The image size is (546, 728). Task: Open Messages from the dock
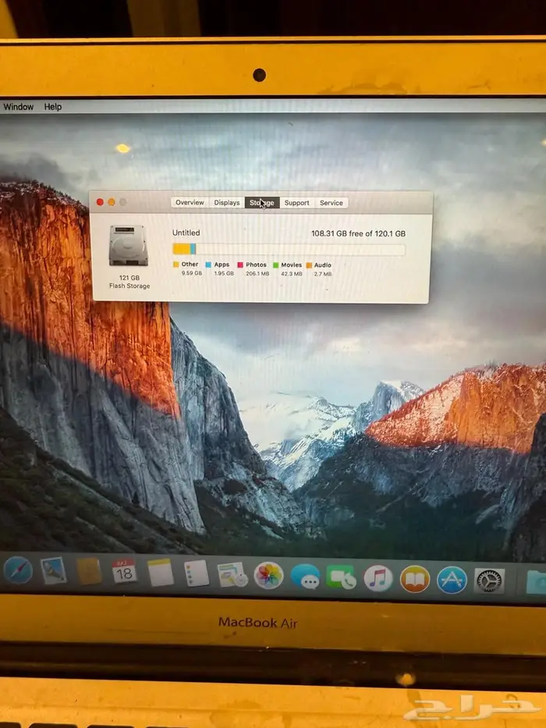pos(306,577)
